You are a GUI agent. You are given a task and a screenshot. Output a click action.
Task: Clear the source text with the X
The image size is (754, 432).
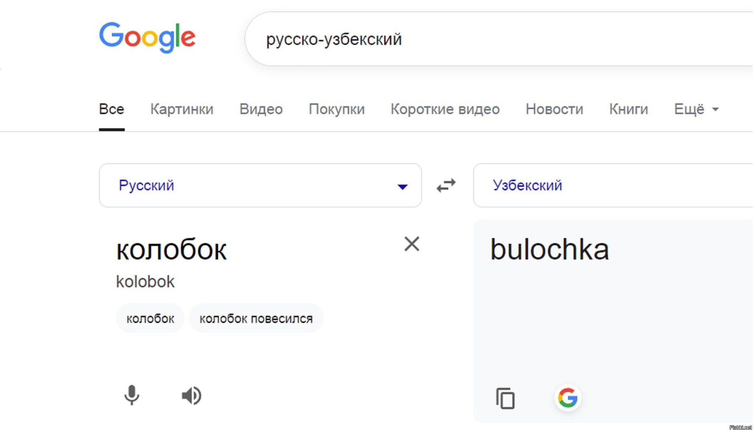[411, 244]
